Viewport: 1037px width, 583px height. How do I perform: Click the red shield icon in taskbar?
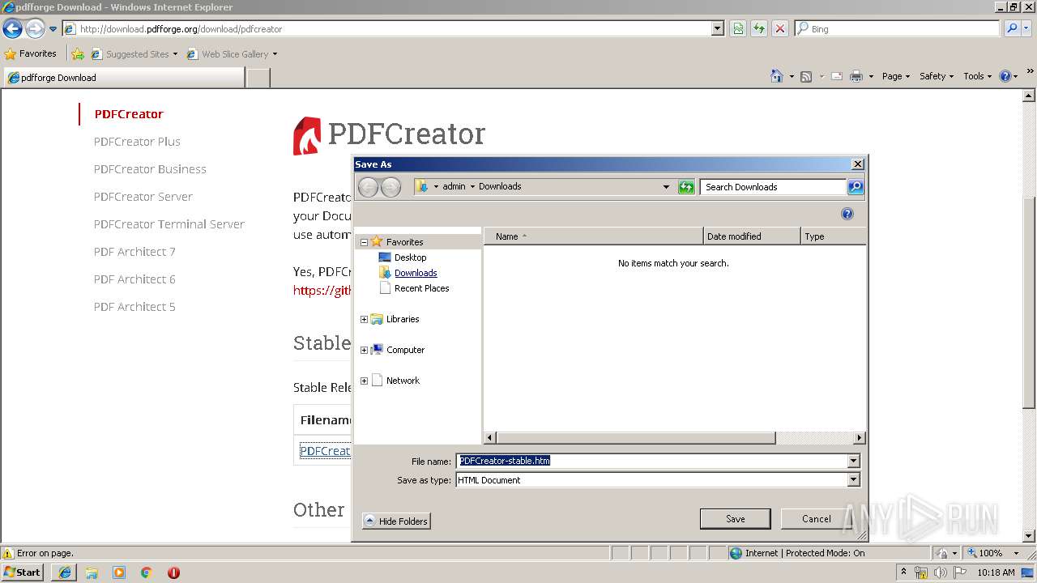(173, 572)
